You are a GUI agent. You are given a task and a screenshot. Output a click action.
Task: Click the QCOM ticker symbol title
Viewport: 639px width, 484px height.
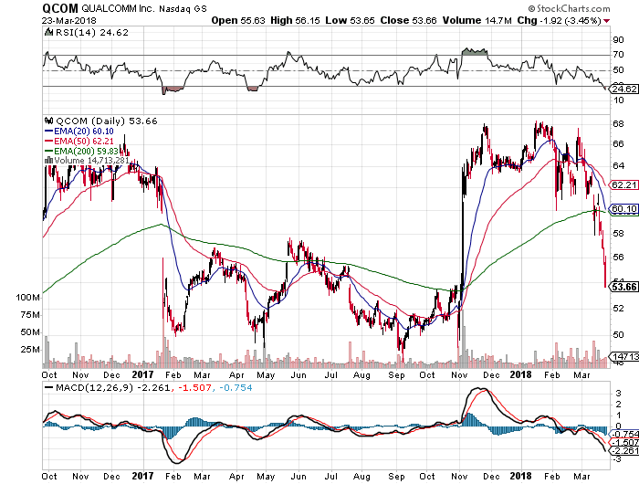click(x=60, y=8)
